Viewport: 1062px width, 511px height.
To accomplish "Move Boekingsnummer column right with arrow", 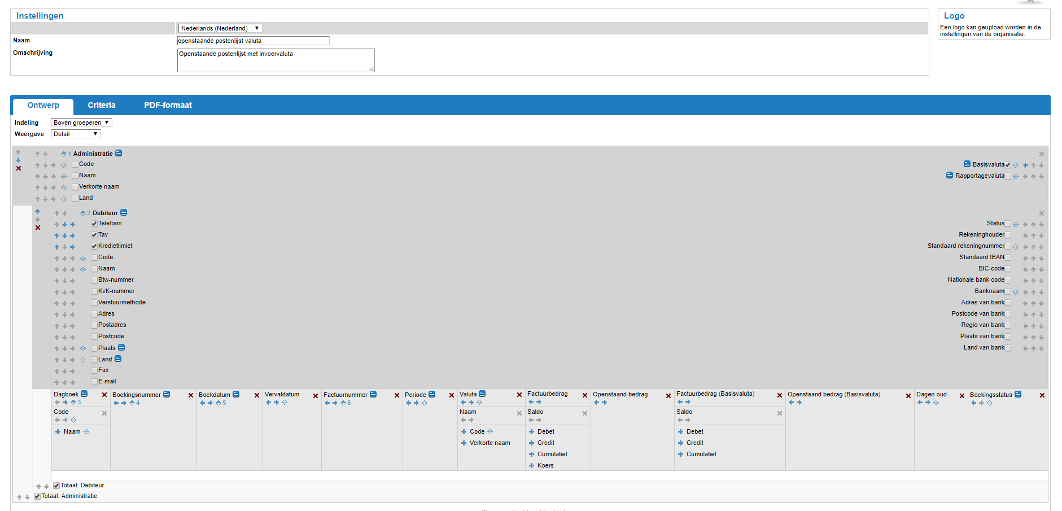I will pyautogui.click(x=124, y=403).
